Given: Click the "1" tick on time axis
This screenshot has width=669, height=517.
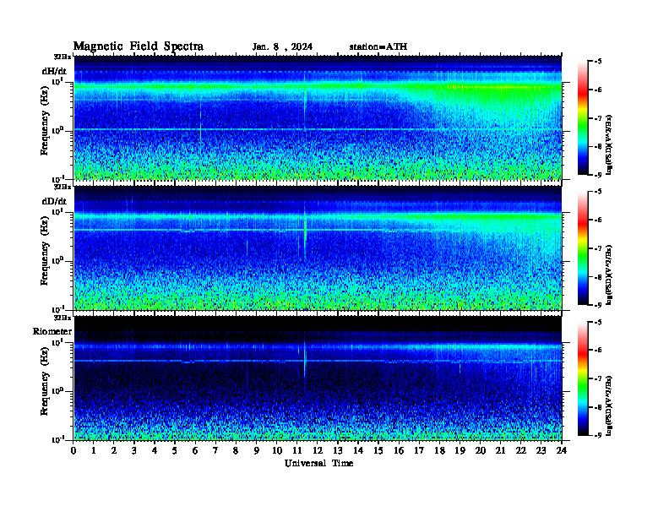Looking at the screenshot, I should [x=94, y=450].
